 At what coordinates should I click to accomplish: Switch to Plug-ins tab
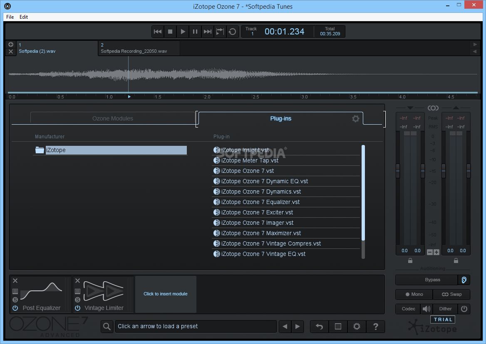point(280,118)
